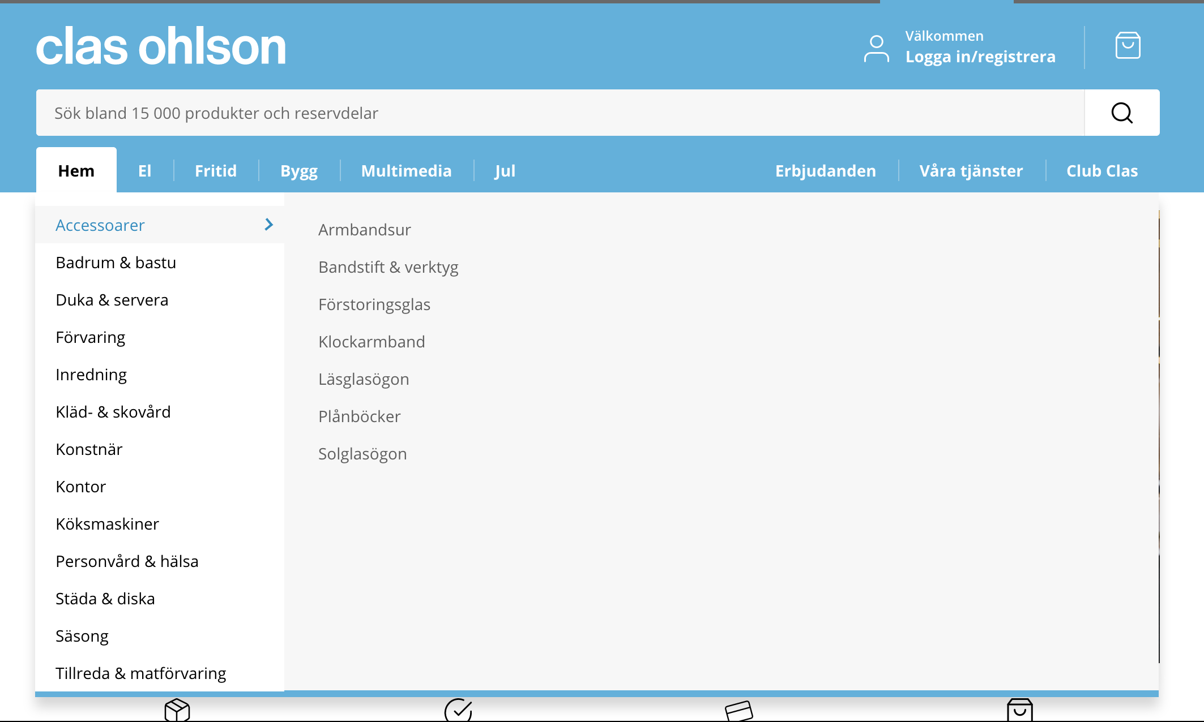Click the checkmark circle icon at bottom

[458, 710]
